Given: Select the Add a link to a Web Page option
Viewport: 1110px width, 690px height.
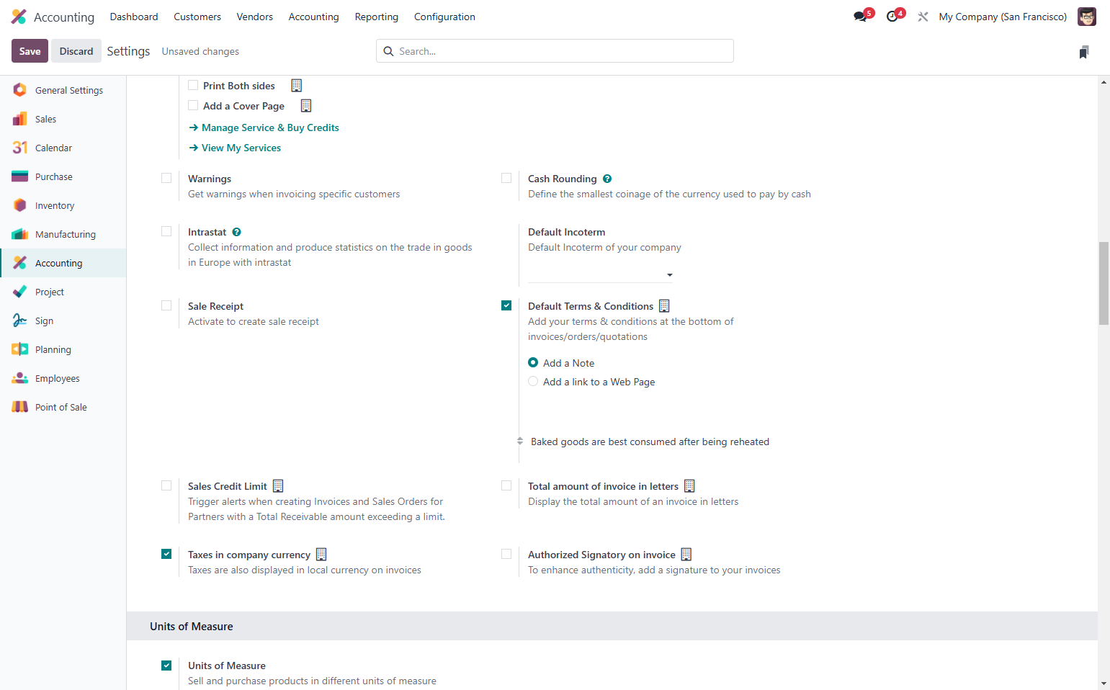Looking at the screenshot, I should coord(533,382).
